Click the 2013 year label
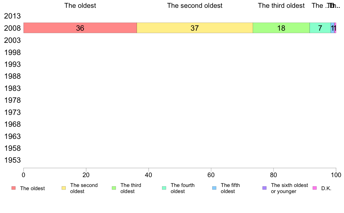The width and height of the screenshot is (344, 213). pyautogui.click(x=12, y=16)
